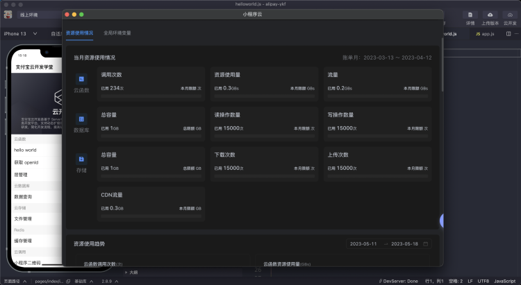Image resolution: width=521 pixels, height=285 pixels.
Task: Click the 流量 card
Action: pos(378,85)
